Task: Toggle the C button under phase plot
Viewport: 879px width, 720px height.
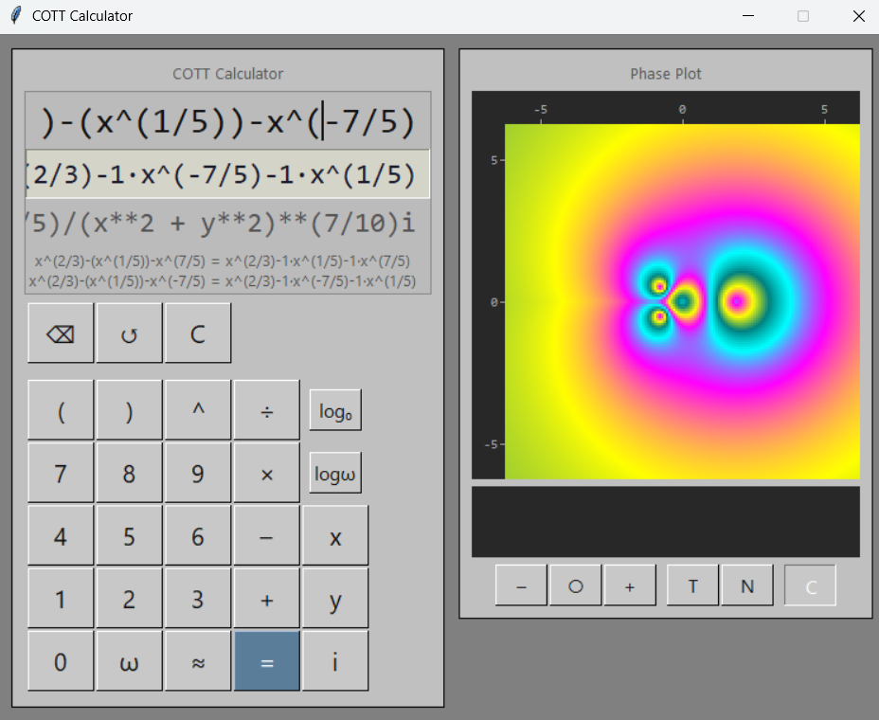Action: (x=810, y=585)
